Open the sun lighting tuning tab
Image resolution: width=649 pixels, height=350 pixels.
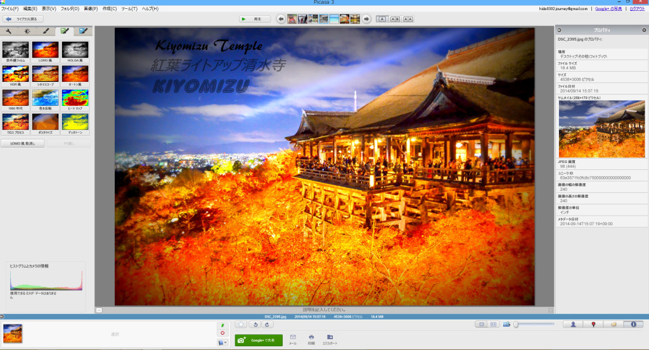point(27,31)
